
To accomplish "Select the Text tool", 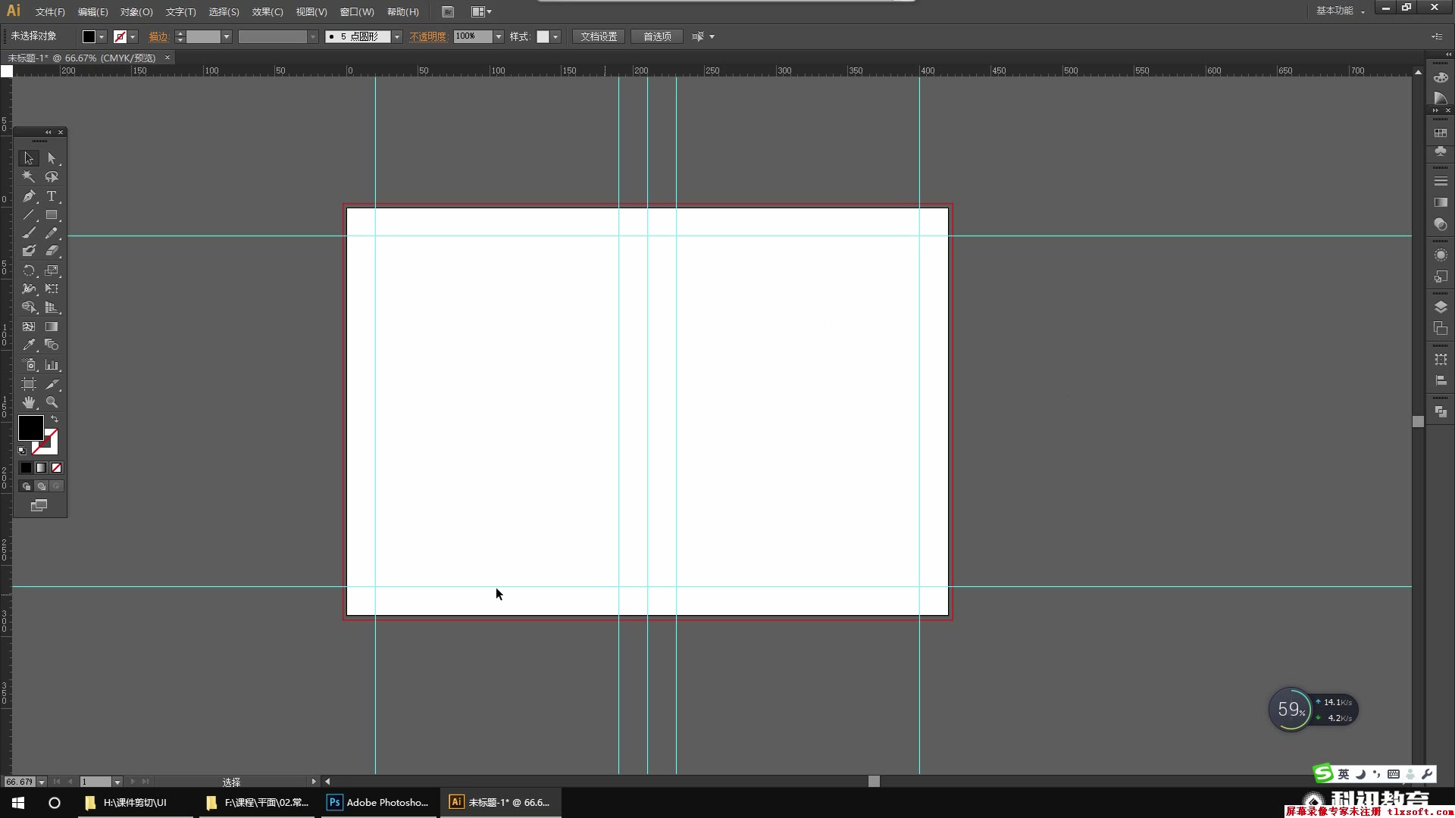I will coord(52,195).
